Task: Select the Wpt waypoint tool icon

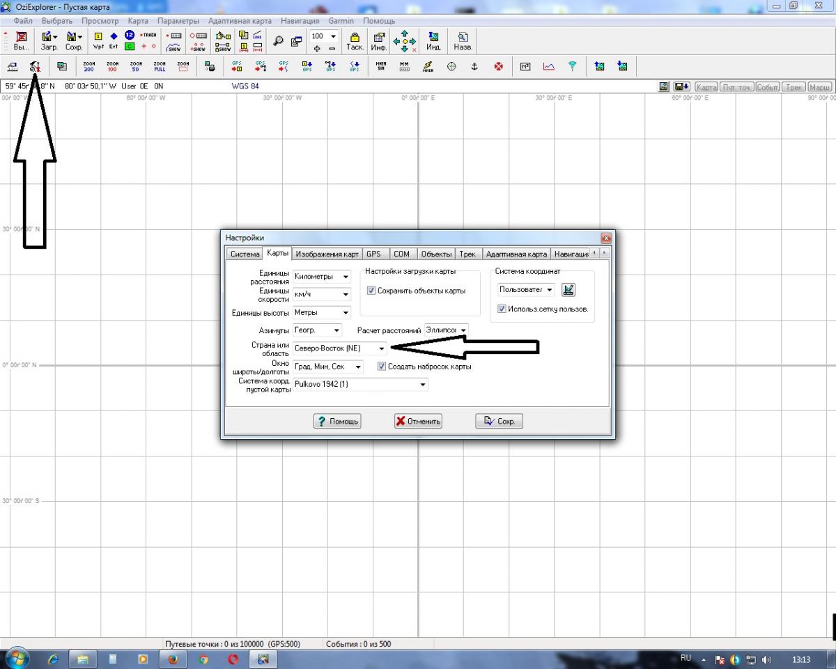Action: point(98,41)
